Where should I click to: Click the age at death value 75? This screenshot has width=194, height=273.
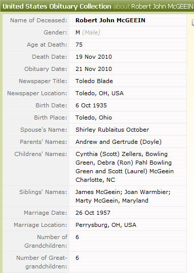(x=79, y=45)
